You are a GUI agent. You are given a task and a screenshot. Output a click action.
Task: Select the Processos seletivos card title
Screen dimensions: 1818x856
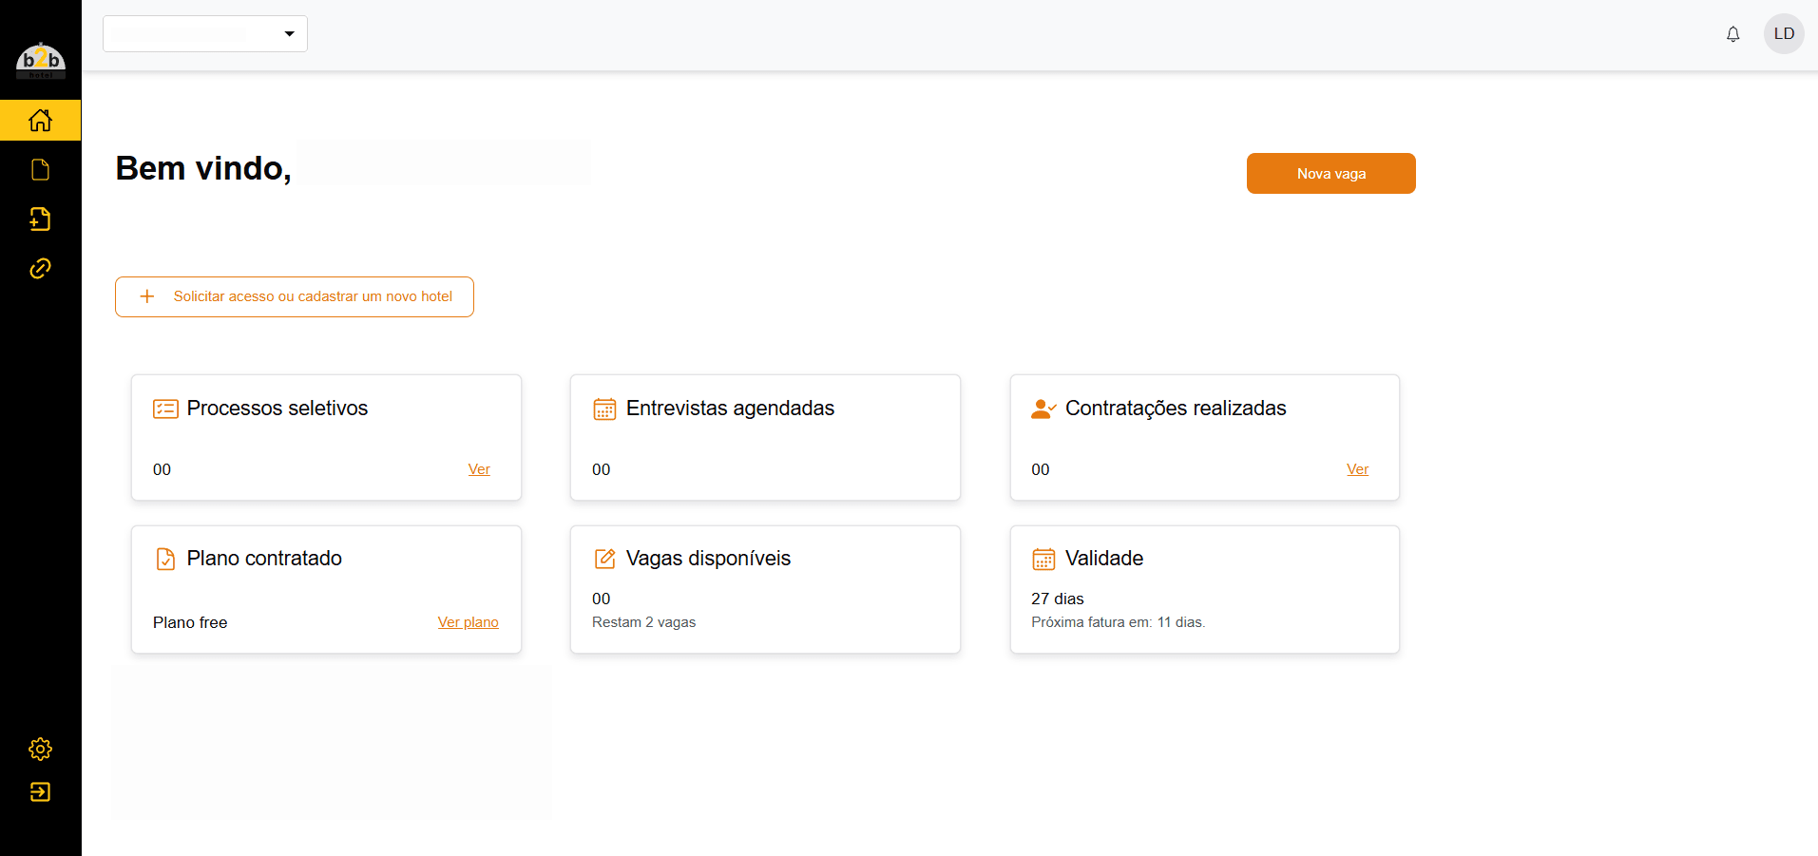277,409
